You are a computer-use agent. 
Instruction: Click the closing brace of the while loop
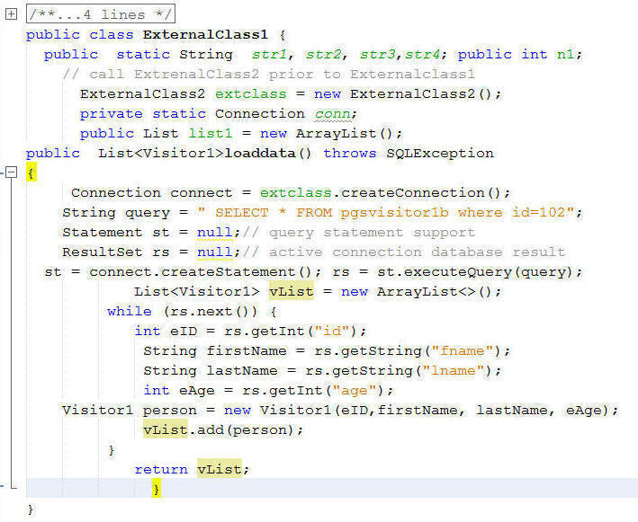(x=112, y=450)
